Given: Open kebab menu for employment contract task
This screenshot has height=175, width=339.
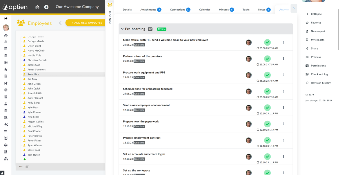Looking at the screenshot, I should 283,140.
